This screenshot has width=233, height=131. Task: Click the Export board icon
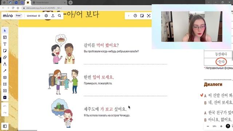click(x=53, y=16)
